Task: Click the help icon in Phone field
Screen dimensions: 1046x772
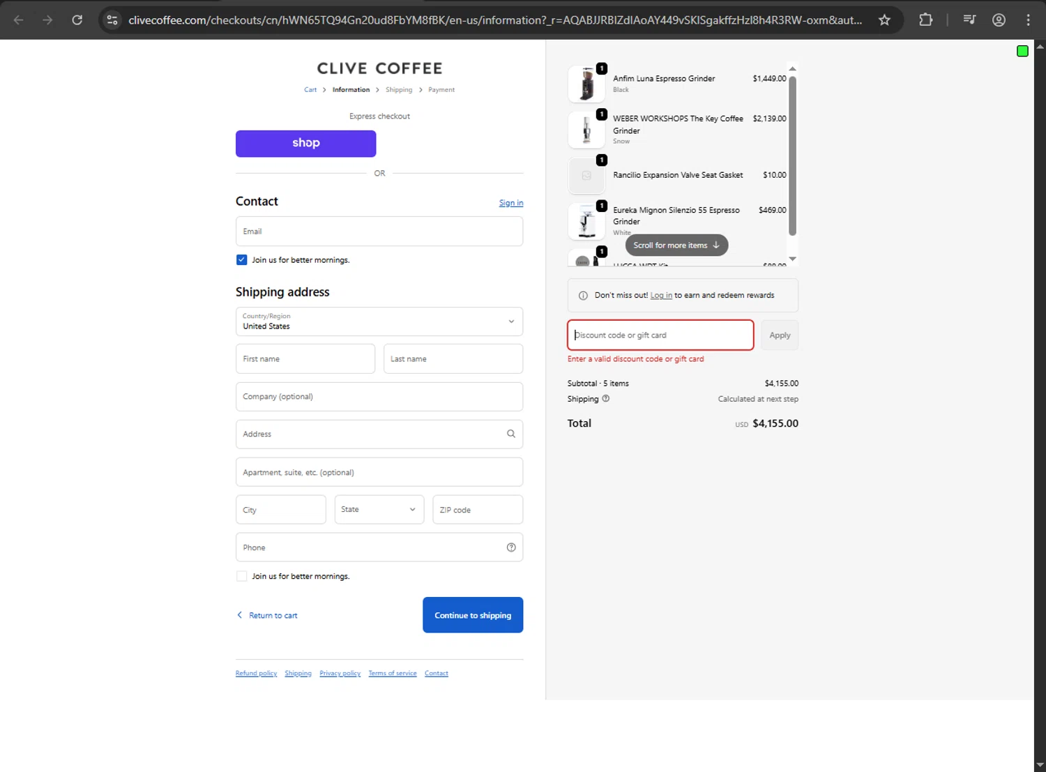Action: click(x=511, y=547)
